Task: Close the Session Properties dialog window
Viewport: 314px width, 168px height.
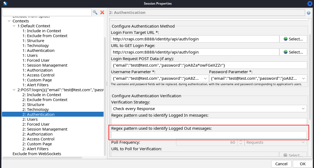Action: coord(310,3)
